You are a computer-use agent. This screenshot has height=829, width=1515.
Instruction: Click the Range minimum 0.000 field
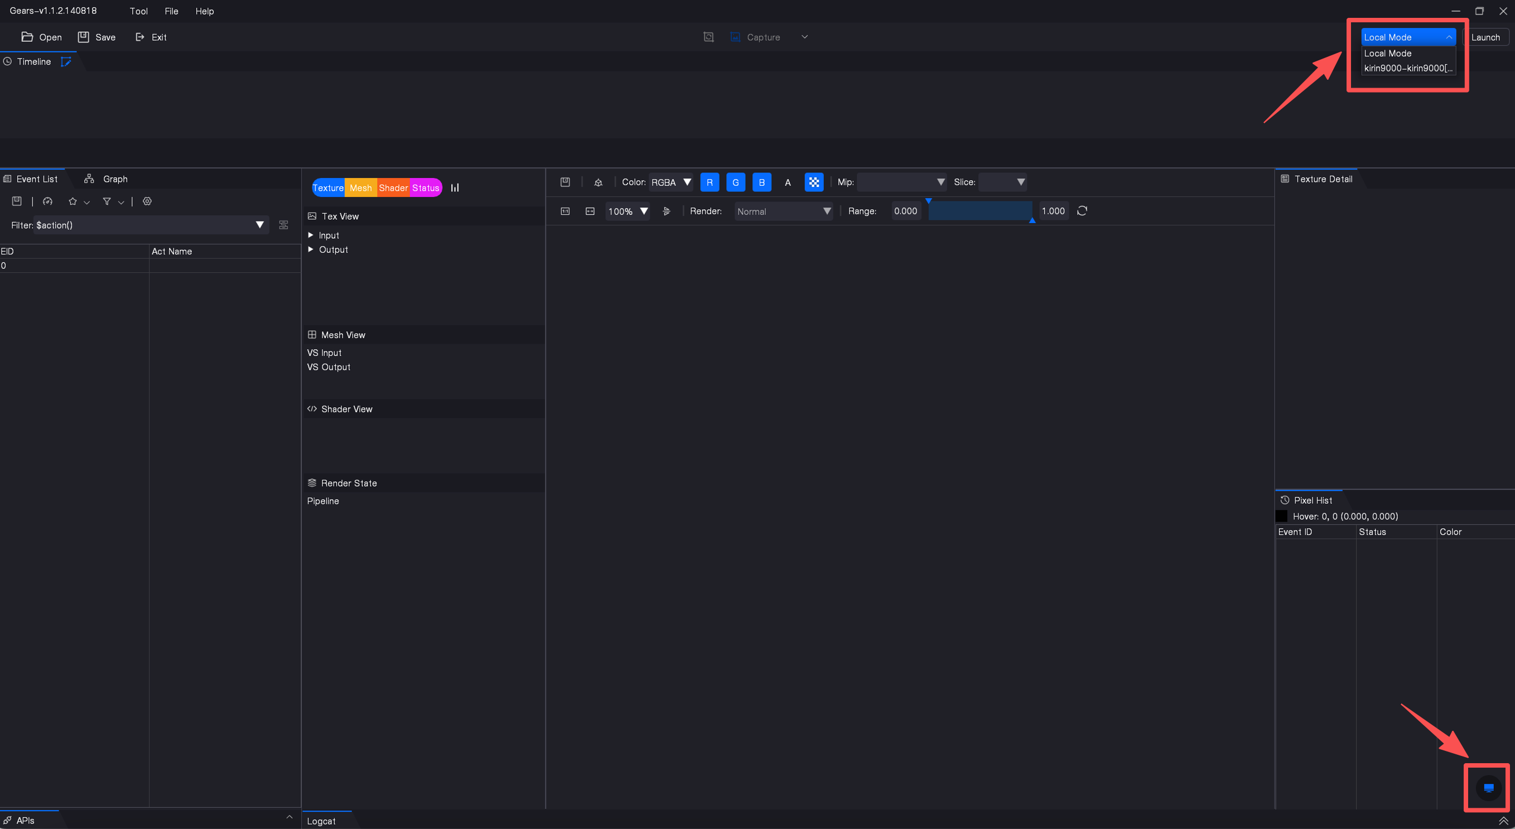click(906, 211)
